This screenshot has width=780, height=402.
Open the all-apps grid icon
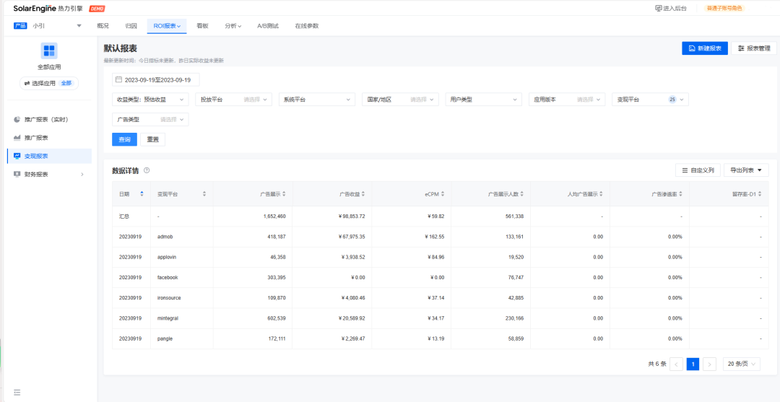pos(49,51)
